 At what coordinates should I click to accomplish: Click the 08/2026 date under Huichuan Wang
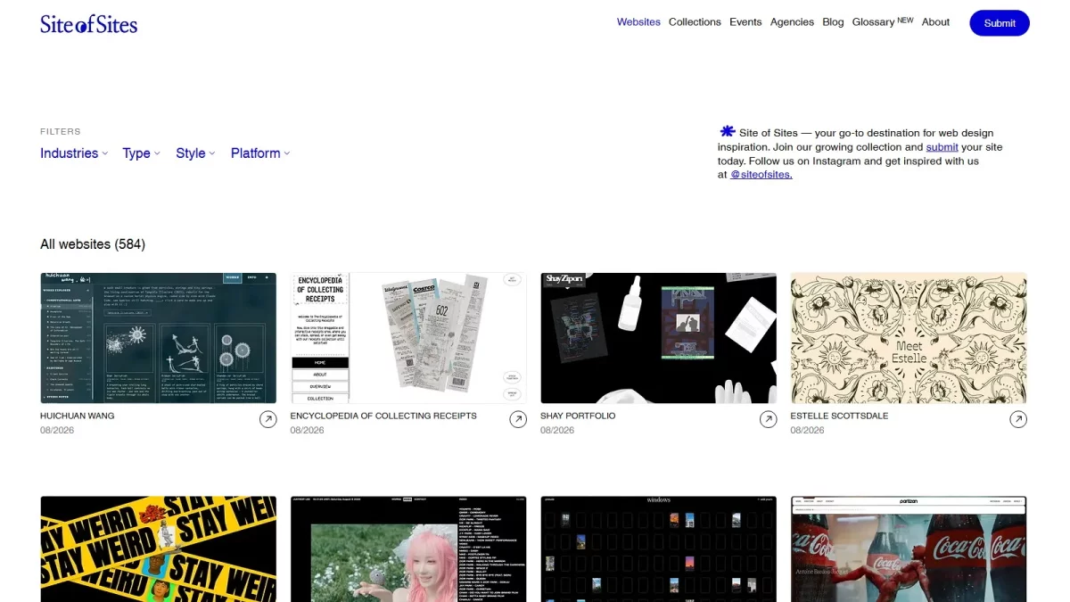57,431
